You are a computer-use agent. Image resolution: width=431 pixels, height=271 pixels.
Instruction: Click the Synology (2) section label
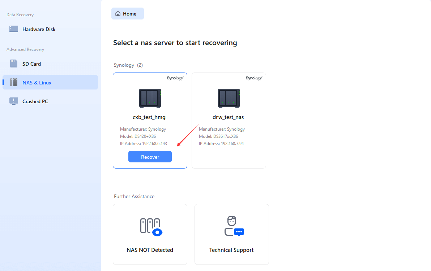[129, 65]
